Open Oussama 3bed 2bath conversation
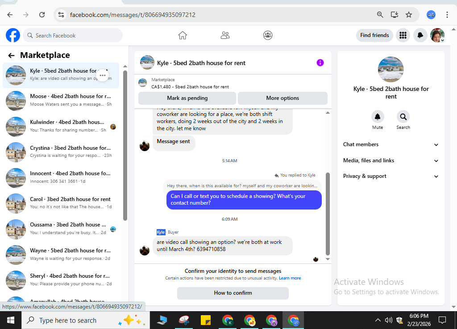The image size is (457, 329). pyautogui.click(x=61, y=229)
